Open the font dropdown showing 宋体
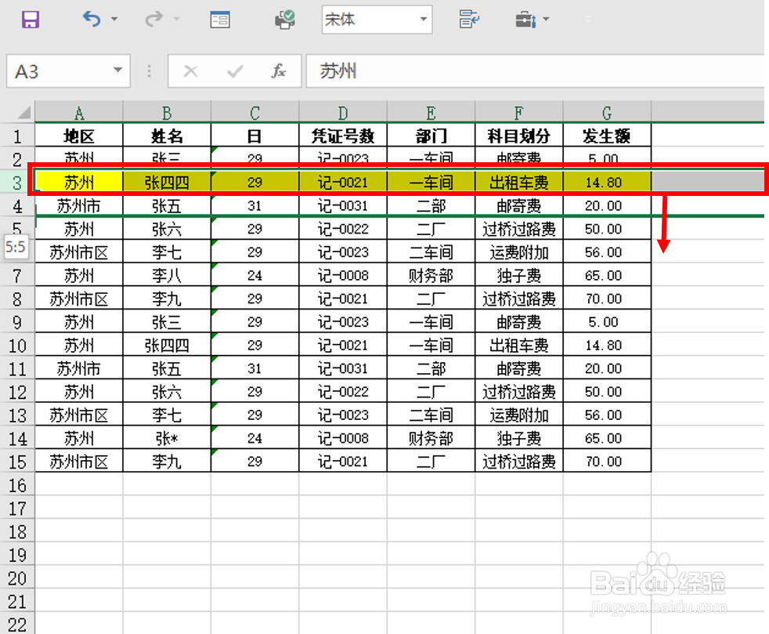The width and height of the screenshot is (769, 634). 423,20
